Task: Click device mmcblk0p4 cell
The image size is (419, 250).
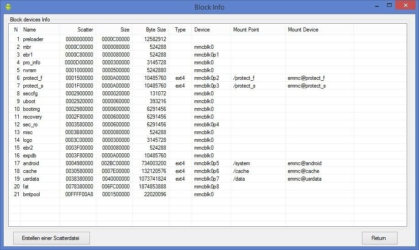Action: [x=207, y=125]
